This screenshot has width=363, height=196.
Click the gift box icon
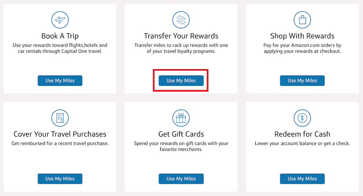pos(181,118)
